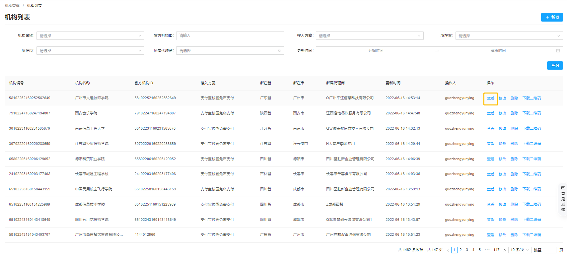Open the 接入方案 dropdown
The height and width of the screenshot is (257, 567).
pos(370,36)
